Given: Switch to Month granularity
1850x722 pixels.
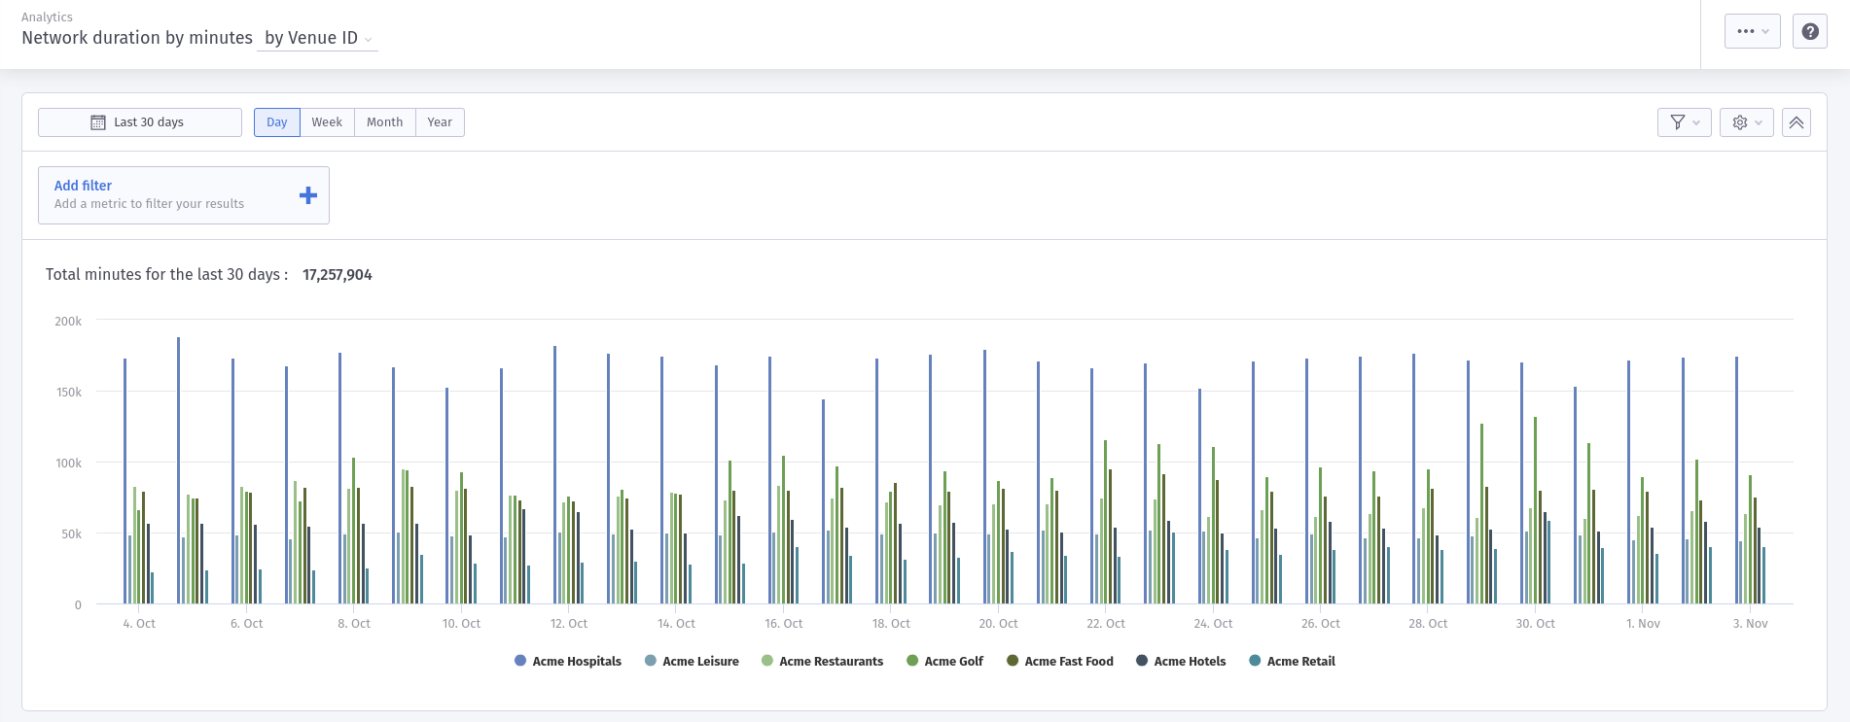Looking at the screenshot, I should [385, 122].
